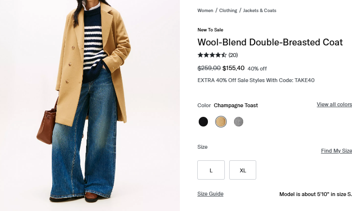
Task: Pick the grey herringbone color swatch
Action: tap(238, 122)
